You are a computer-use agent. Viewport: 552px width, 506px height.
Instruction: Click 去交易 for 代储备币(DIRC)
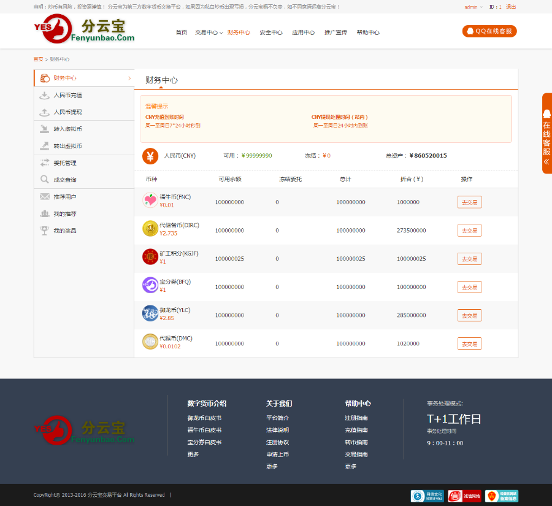click(x=470, y=231)
